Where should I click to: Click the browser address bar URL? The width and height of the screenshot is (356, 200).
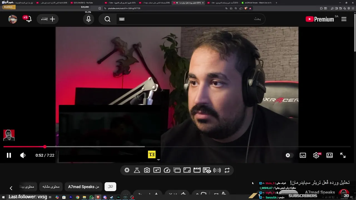pos(124,8)
